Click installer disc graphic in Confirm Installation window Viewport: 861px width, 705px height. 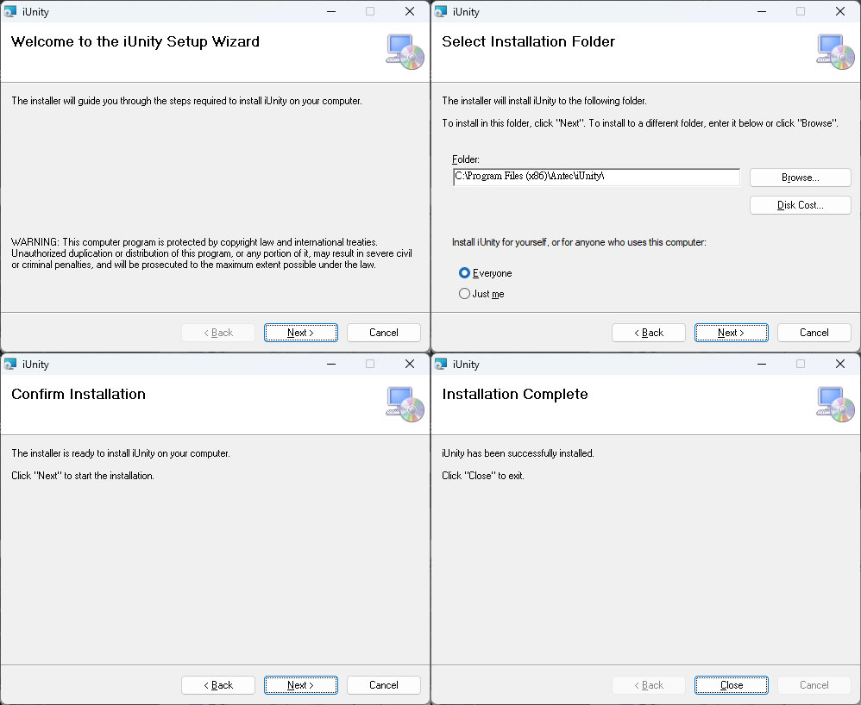click(405, 404)
